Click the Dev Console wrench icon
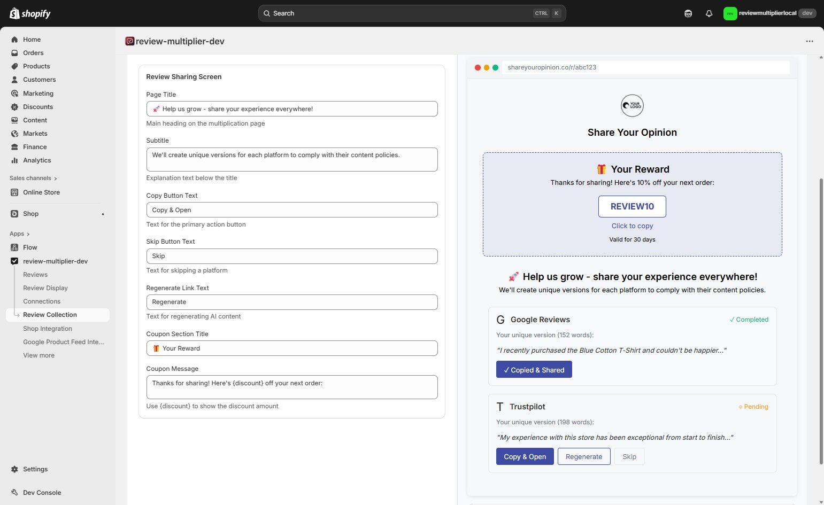This screenshot has height=505, width=824. (14, 493)
